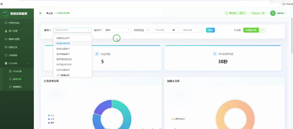Choose 饮水区监控02 from the camera list
This screenshot has width=293, height=129.
tap(72, 70)
